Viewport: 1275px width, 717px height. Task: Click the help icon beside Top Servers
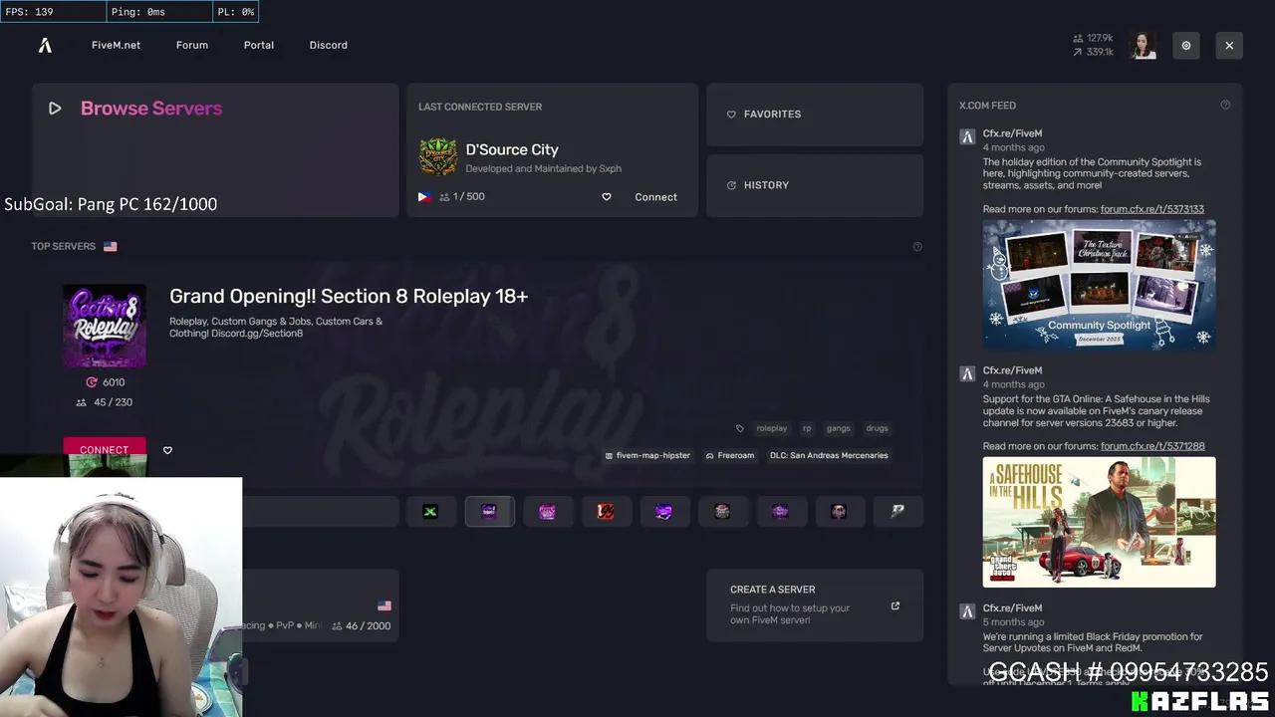[x=917, y=247]
